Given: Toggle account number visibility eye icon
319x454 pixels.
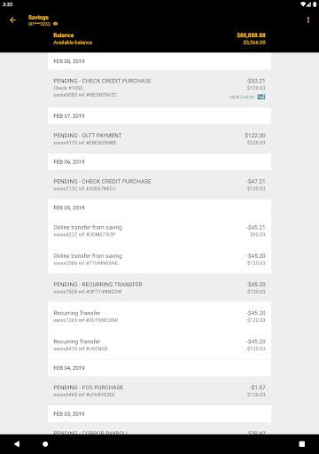Looking at the screenshot, I should tap(55, 24).
